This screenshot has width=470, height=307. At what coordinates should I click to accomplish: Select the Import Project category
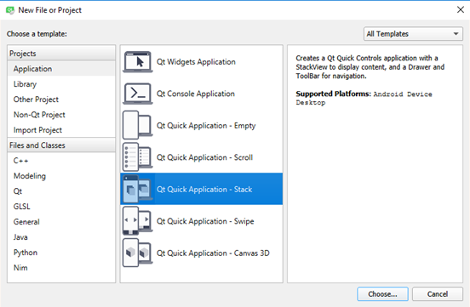point(61,130)
